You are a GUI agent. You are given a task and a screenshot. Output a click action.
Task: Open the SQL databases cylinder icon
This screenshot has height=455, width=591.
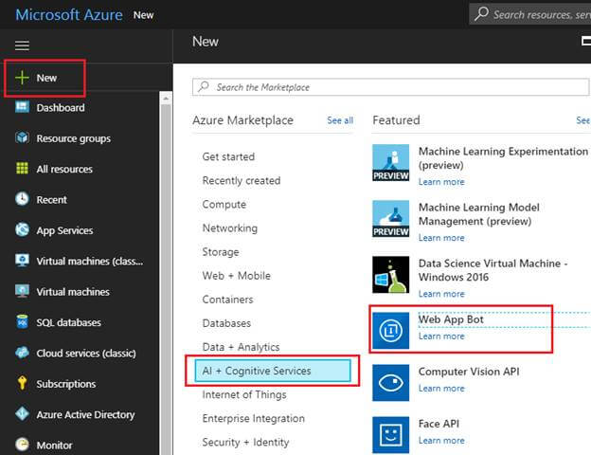pos(22,322)
